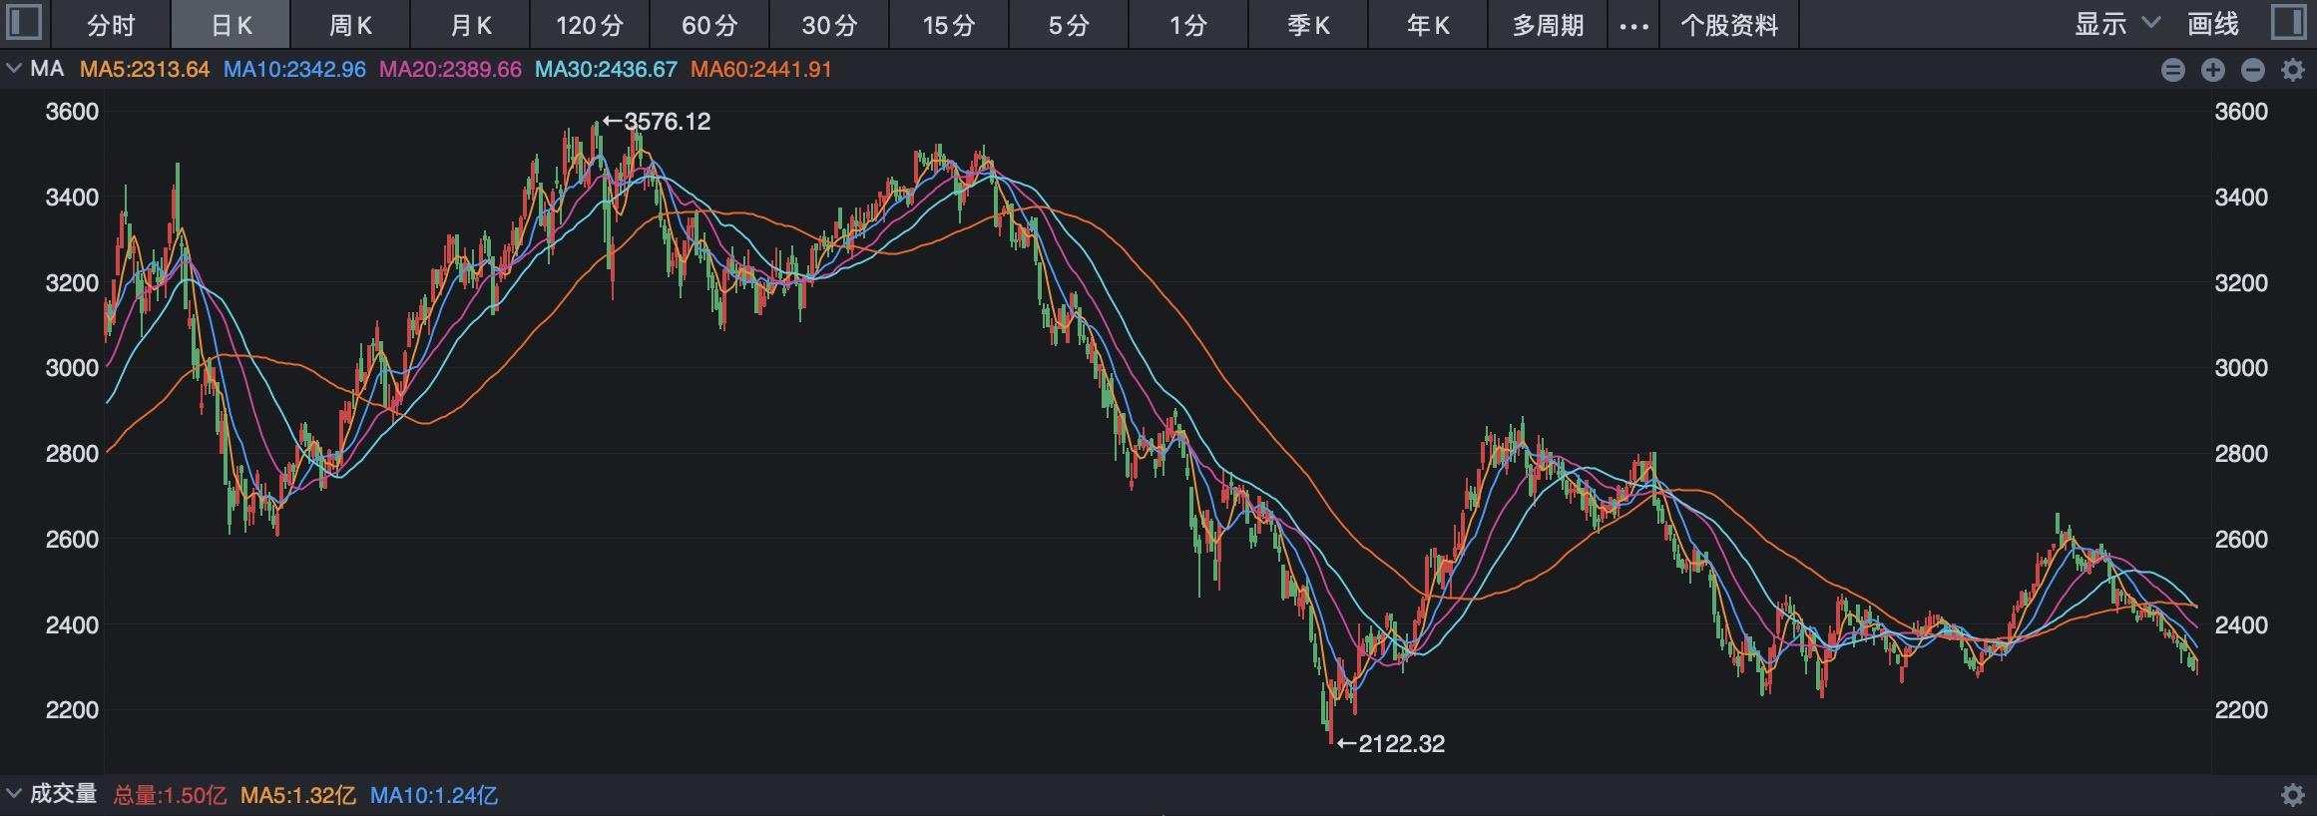Image resolution: width=2317 pixels, height=816 pixels.
Task: Open the 成交量 volume settings gear
Action: click(2293, 795)
